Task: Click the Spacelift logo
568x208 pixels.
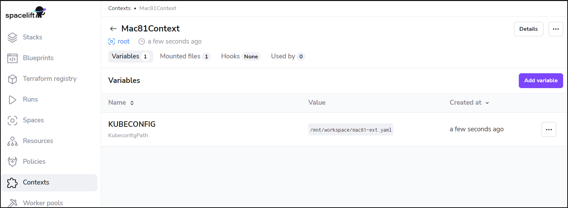Action: (x=26, y=13)
